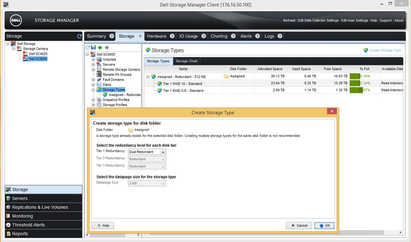Click Help button in dialog
The image size is (411, 242).
(x=103, y=226)
